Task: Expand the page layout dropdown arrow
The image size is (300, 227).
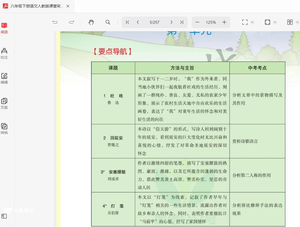Action: pyautogui.click(x=297, y=22)
